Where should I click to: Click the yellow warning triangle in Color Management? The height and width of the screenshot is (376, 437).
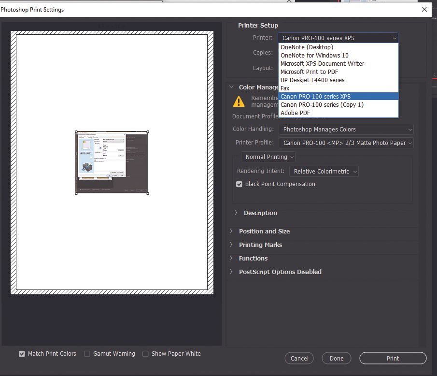tap(238, 101)
